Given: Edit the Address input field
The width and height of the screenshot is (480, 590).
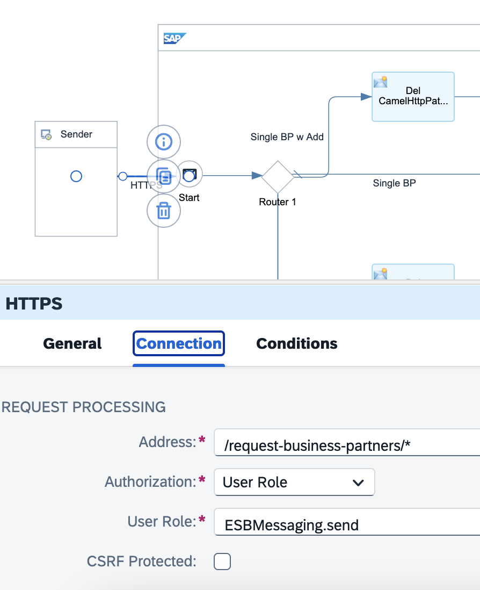Looking at the screenshot, I should point(347,443).
